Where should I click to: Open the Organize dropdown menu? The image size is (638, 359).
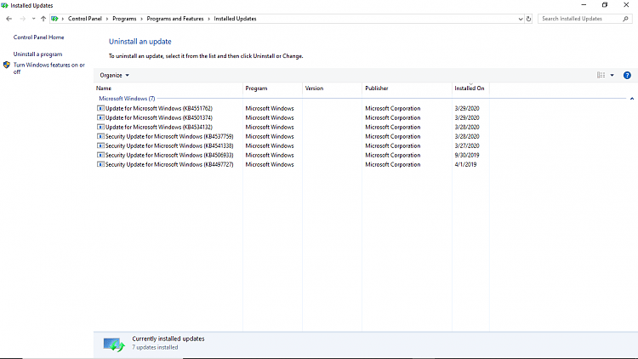[x=114, y=76]
